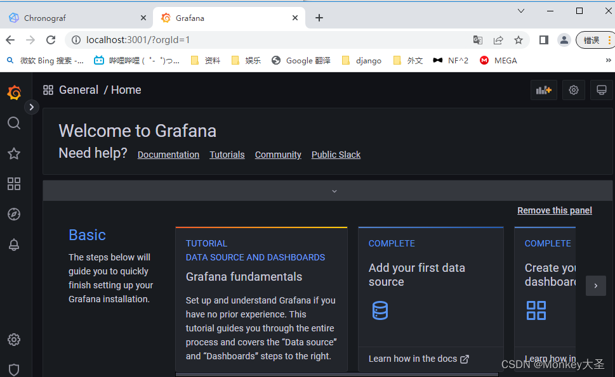Screen dimensions: 615x377
Task: Click the dashboard squares icon on Create card
Action: point(536,310)
